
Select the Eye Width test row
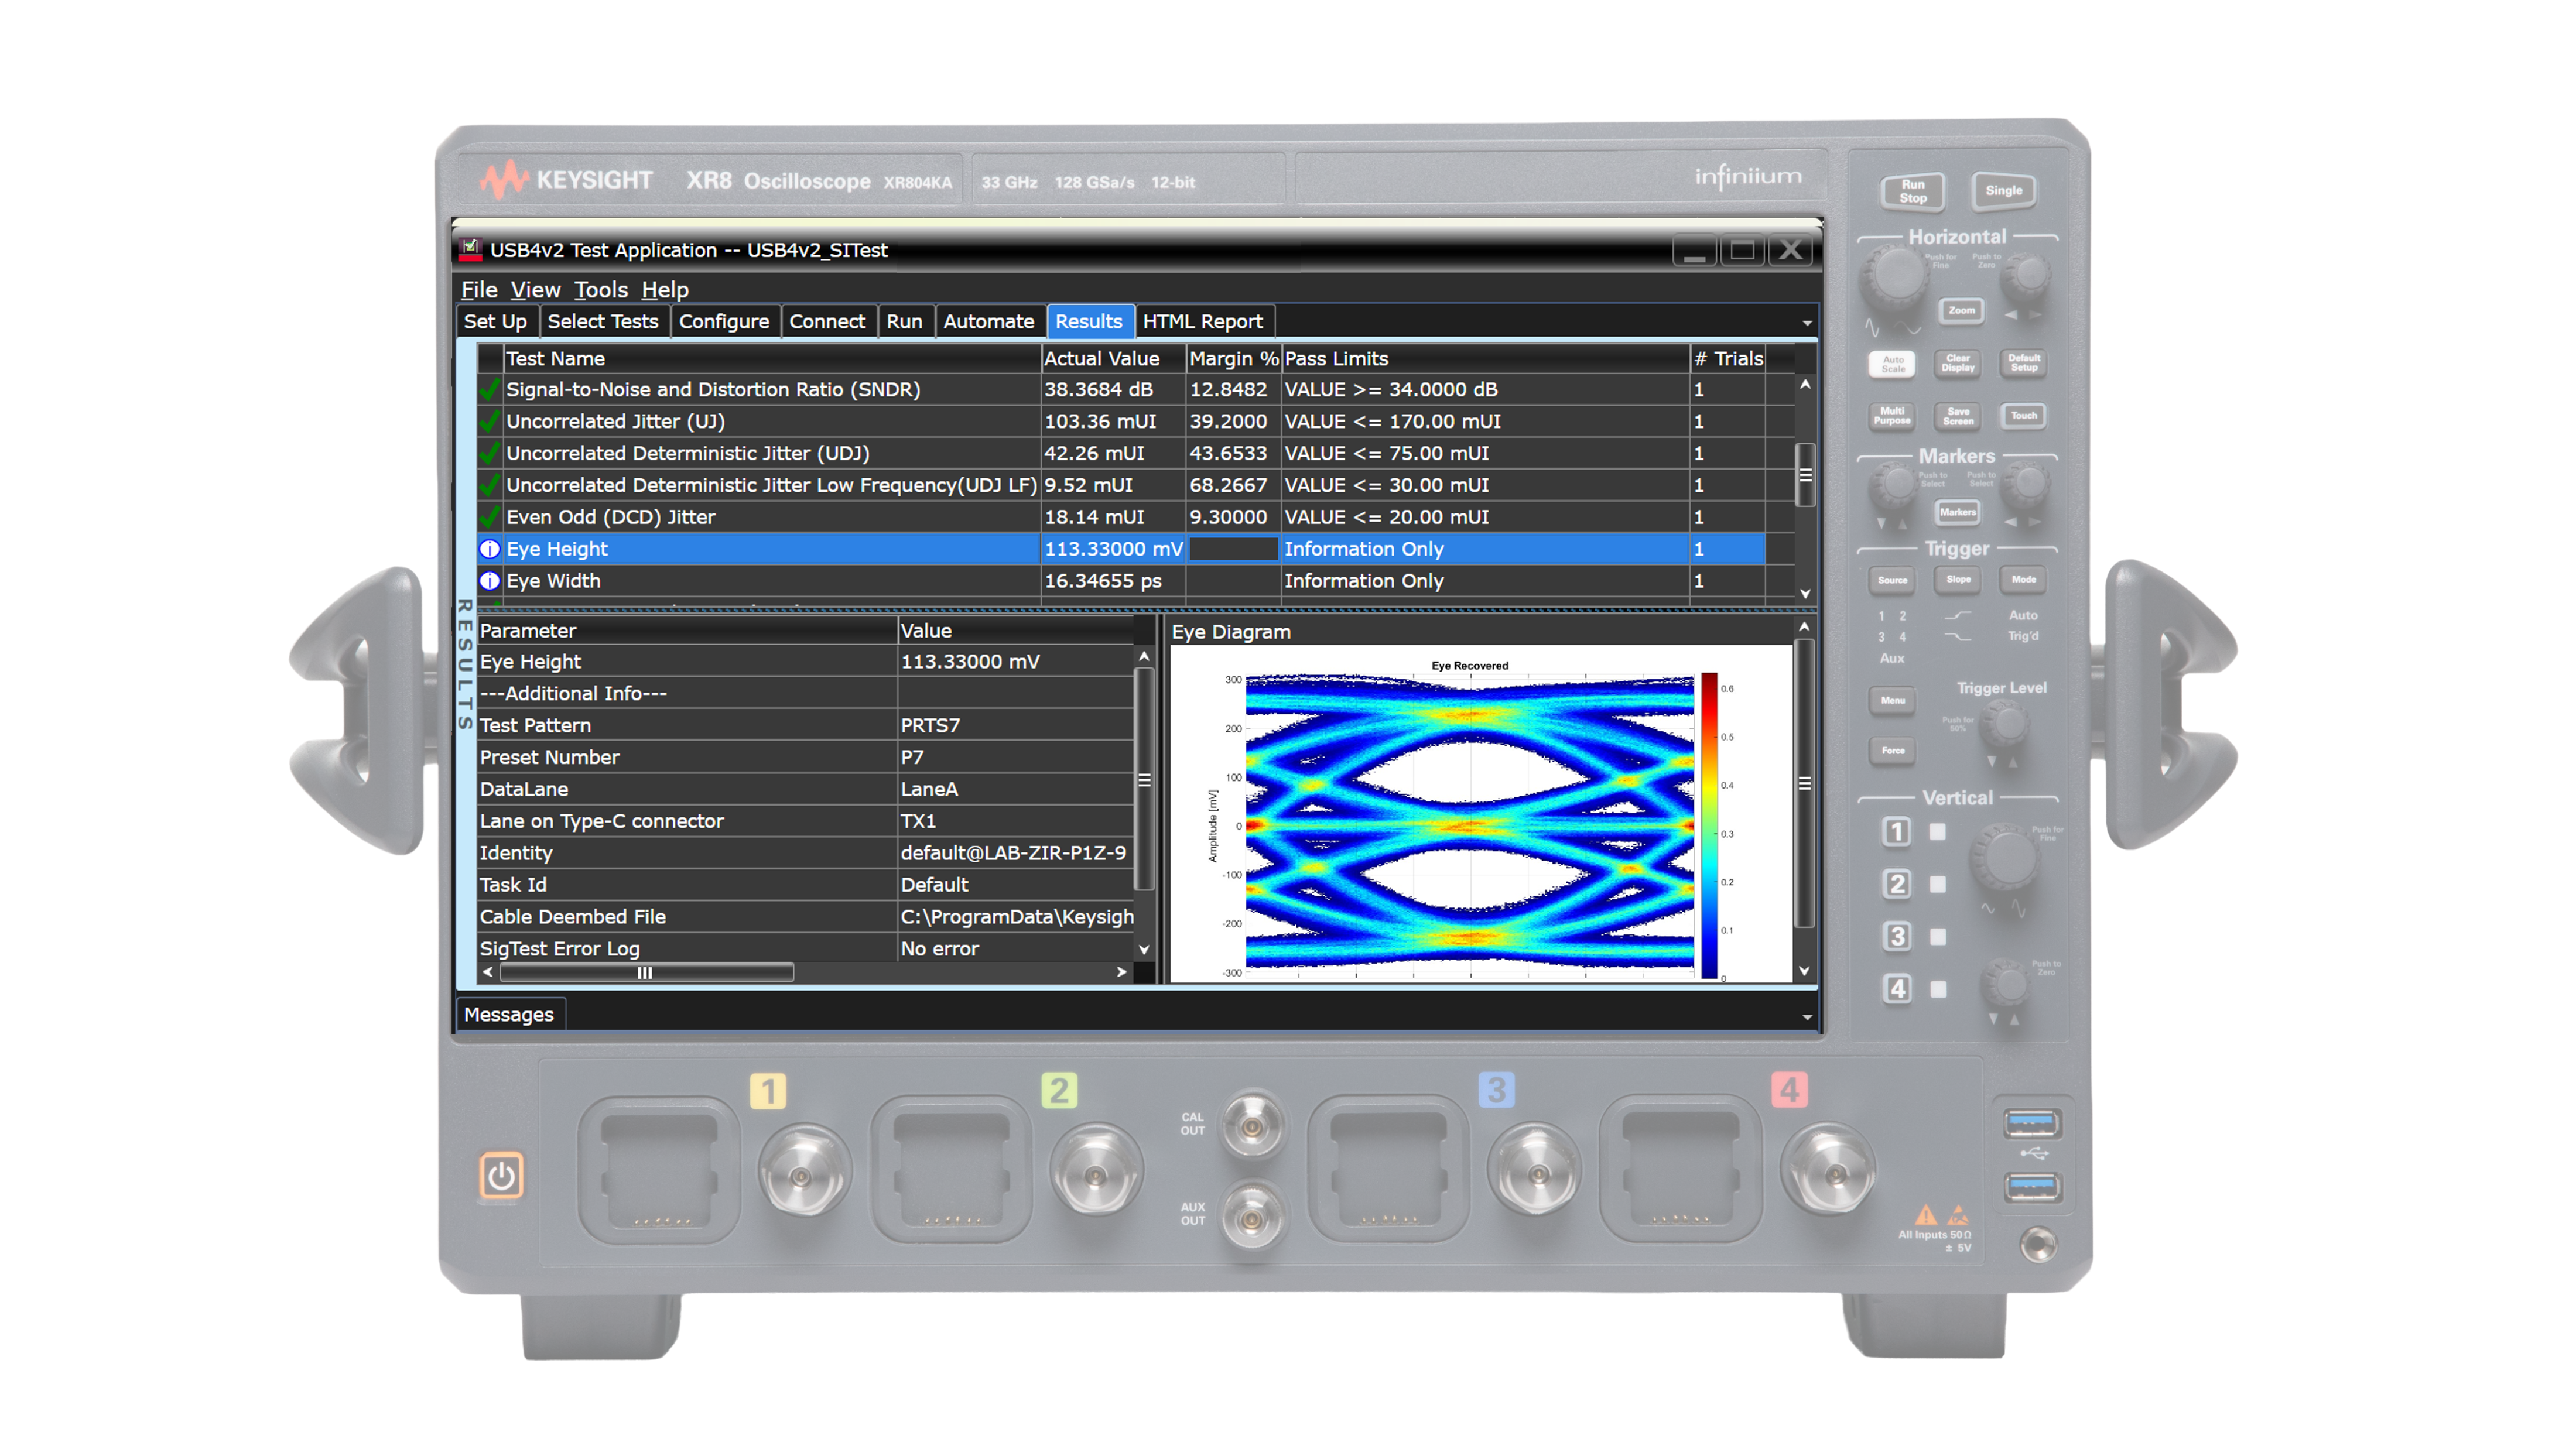click(x=1121, y=581)
